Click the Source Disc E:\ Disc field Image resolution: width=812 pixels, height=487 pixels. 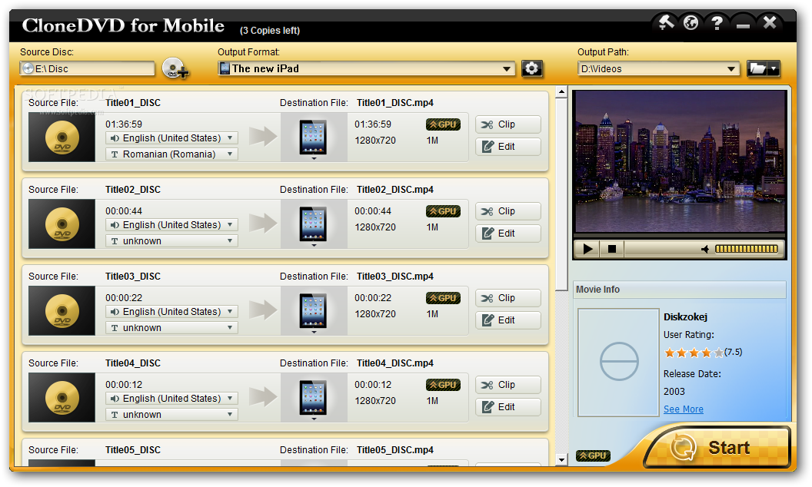(x=87, y=69)
